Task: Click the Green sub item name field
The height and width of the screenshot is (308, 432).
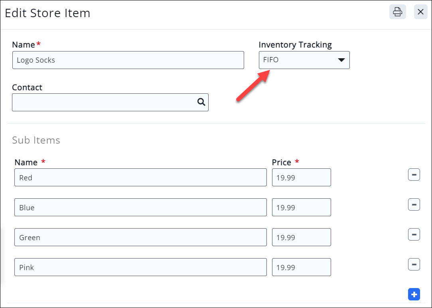Action: tap(140, 237)
